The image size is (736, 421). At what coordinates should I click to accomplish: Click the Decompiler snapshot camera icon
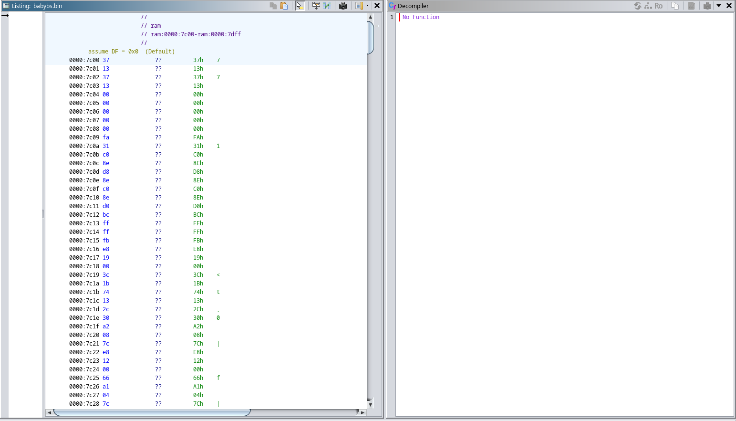click(x=707, y=6)
